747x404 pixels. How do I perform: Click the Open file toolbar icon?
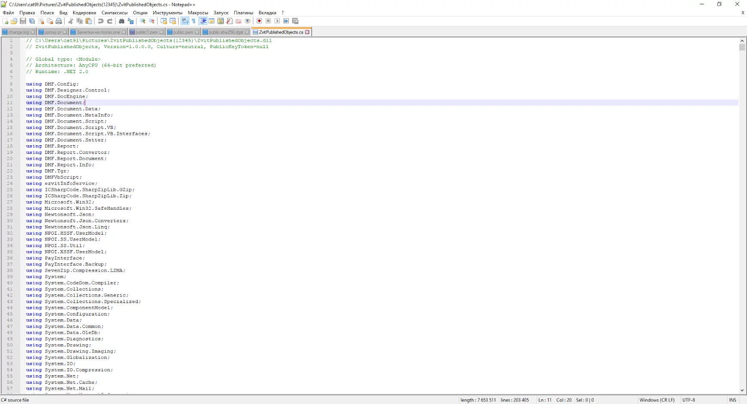pyautogui.click(x=14, y=21)
